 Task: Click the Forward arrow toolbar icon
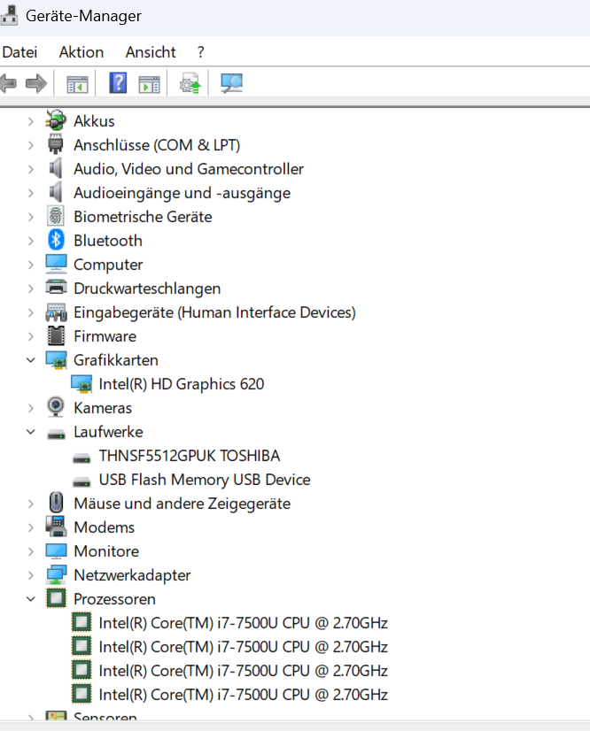(x=36, y=84)
